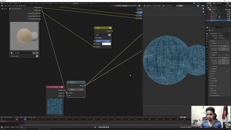Open the Map UV Alpha field
Viewport: 231px width, 130px height.
pos(76,90)
